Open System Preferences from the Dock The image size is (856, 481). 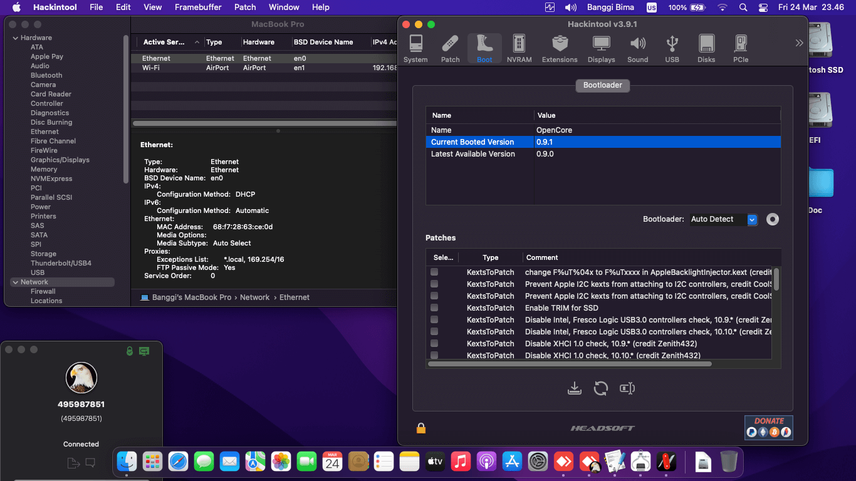point(538,462)
